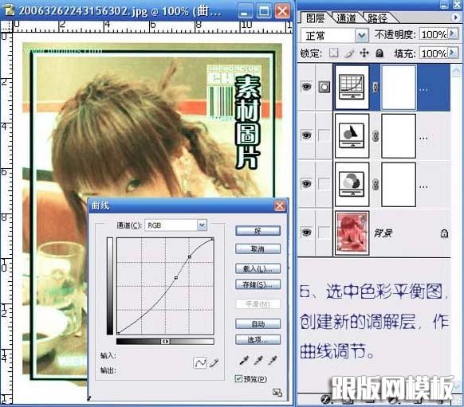464x407 pixels.
Task: Click the gradient slider below curve grid
Action: coord(165,342)
